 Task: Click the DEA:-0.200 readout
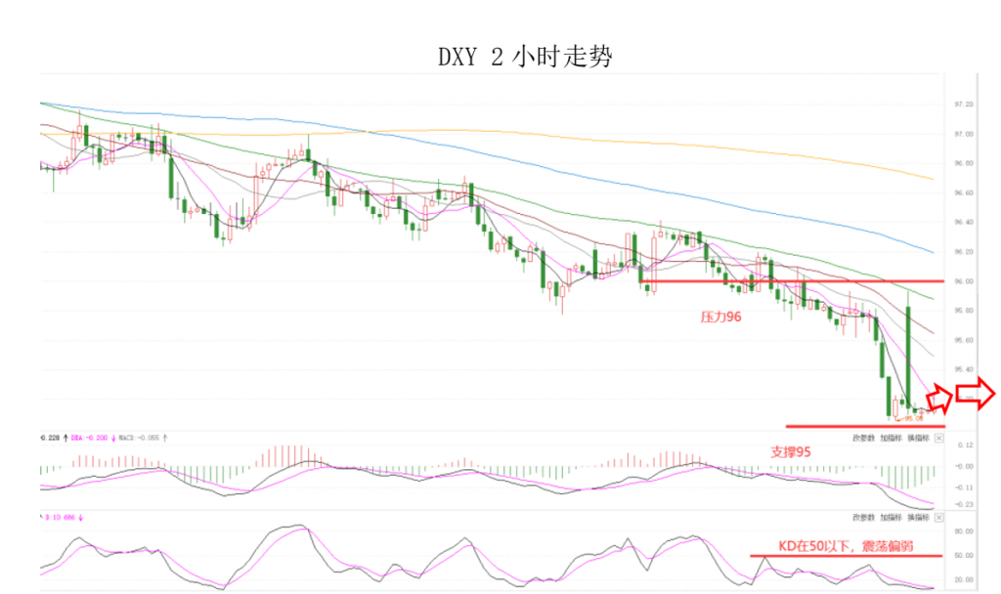89,438
